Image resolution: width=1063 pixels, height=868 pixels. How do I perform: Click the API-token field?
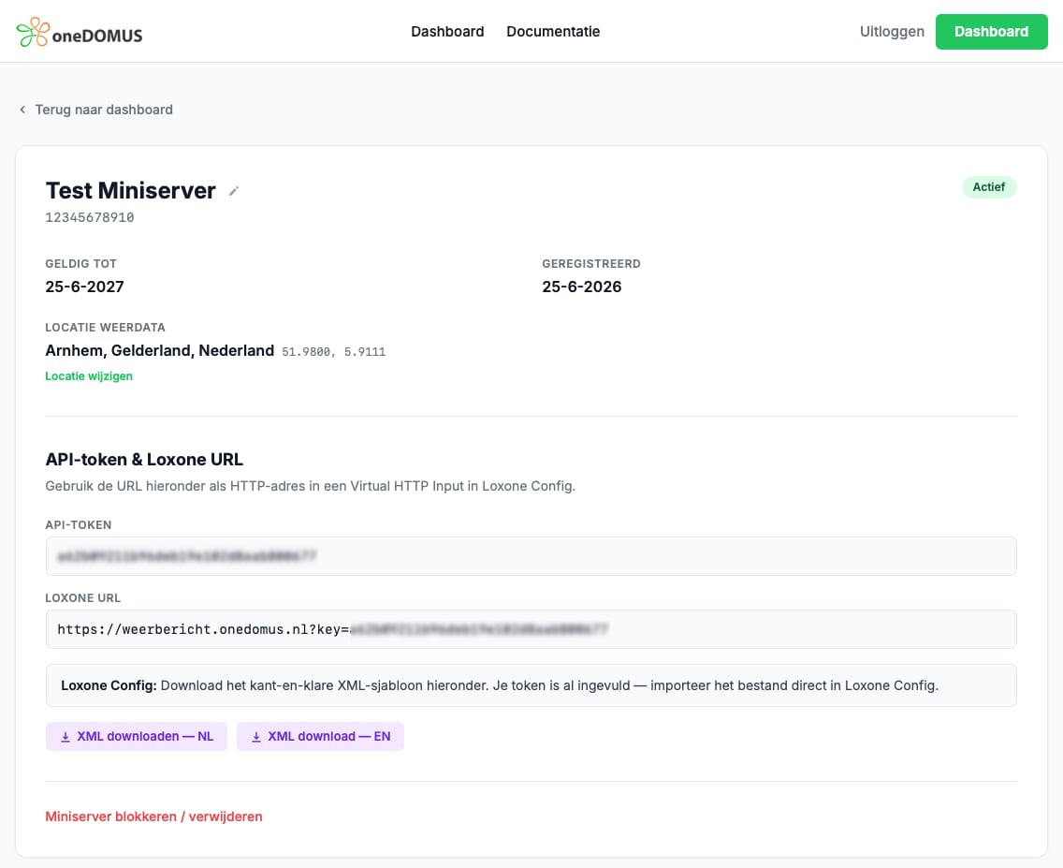531,556
